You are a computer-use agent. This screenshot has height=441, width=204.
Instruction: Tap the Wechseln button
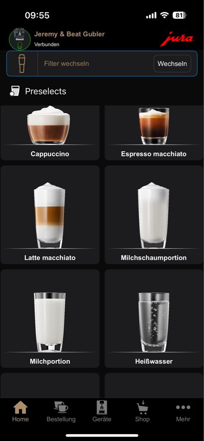click(172, 64)
